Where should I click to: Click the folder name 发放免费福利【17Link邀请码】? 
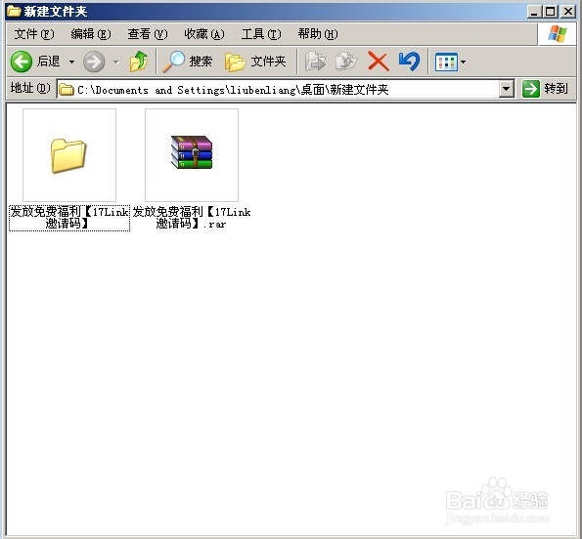point(69,218)
